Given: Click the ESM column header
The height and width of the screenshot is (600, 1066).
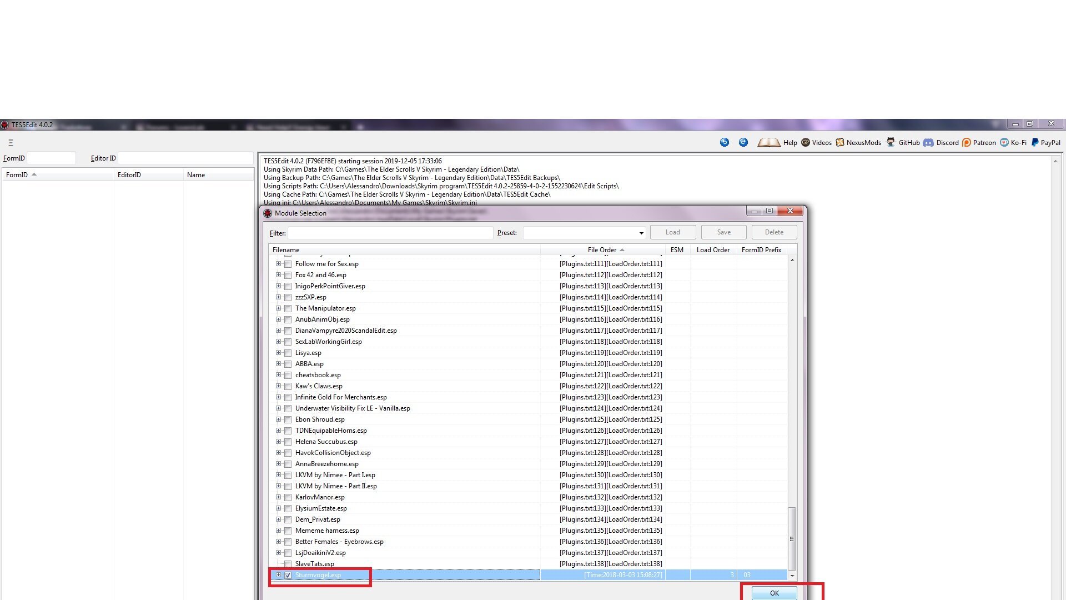Looking at the screenshot, I should pyautogui.click(x=677, y=250).
